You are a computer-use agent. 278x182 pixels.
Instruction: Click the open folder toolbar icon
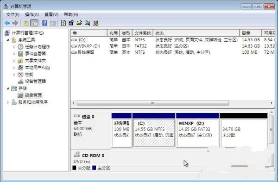[79, 23]
